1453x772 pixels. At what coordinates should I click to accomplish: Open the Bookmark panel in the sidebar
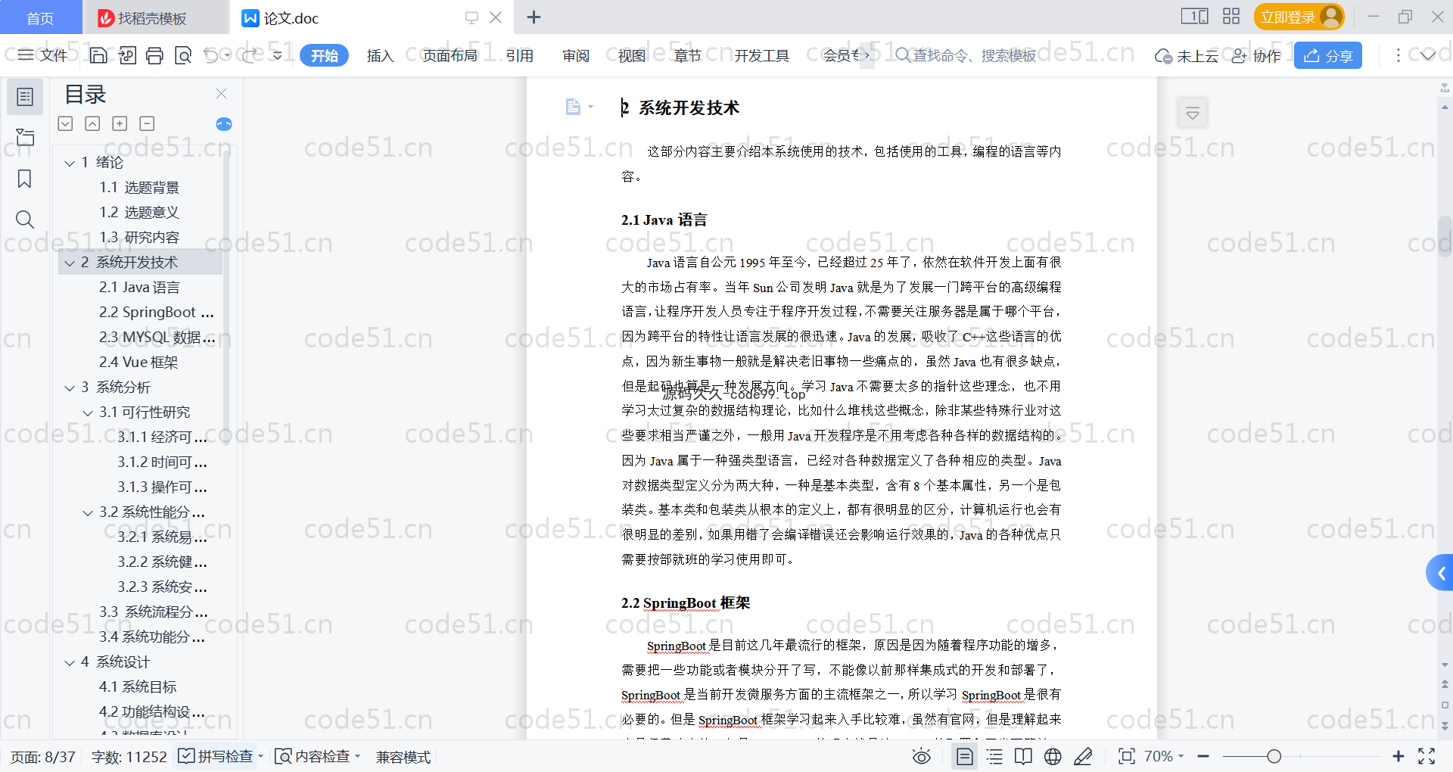tap(24, 179)
